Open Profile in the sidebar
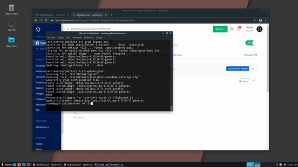The width and height of the screenshot is (298, 167). (39, 144)
